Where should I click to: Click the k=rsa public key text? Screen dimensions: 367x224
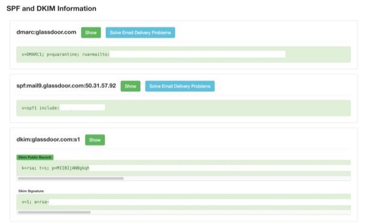(55, 168)
